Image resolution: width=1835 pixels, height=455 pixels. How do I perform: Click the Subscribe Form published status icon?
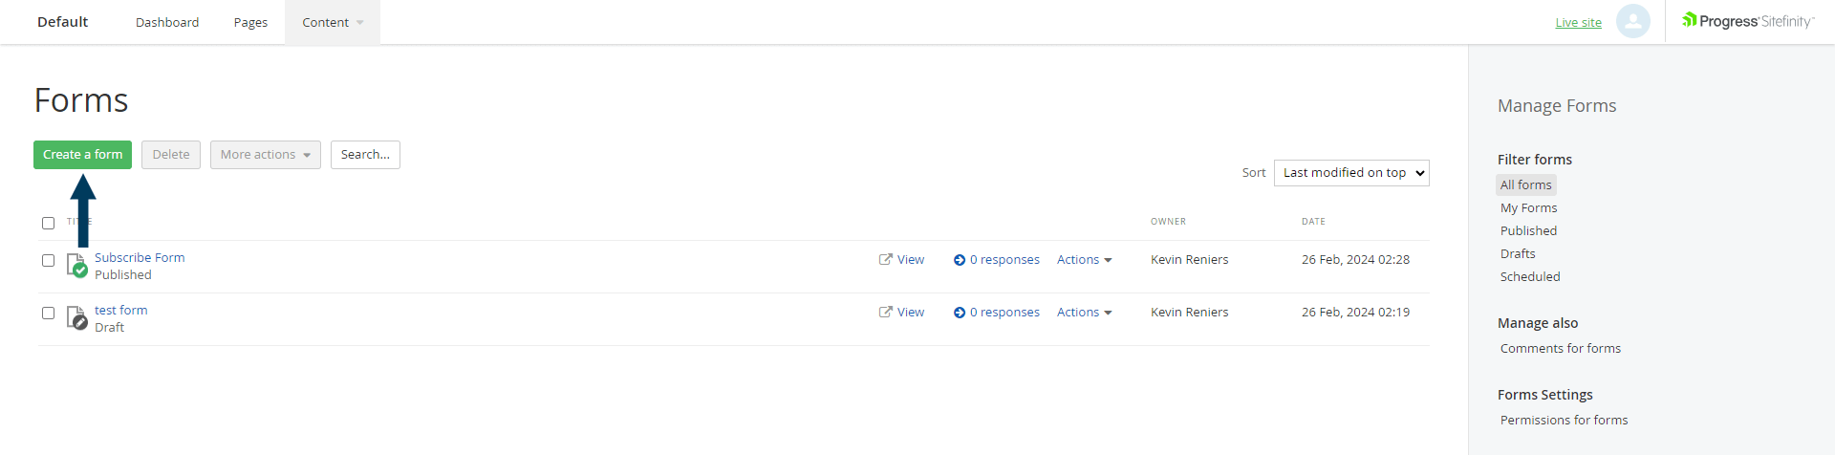(77, 265)
